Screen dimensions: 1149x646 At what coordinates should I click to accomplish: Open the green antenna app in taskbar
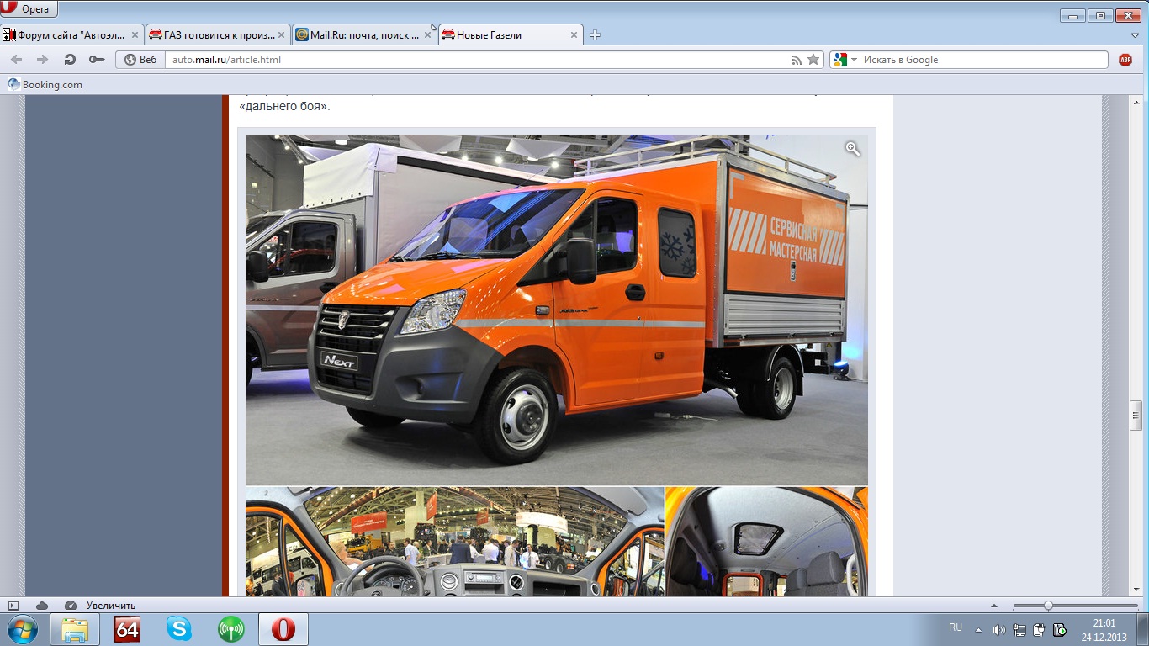pyautogui.click(x=230, y=629)
